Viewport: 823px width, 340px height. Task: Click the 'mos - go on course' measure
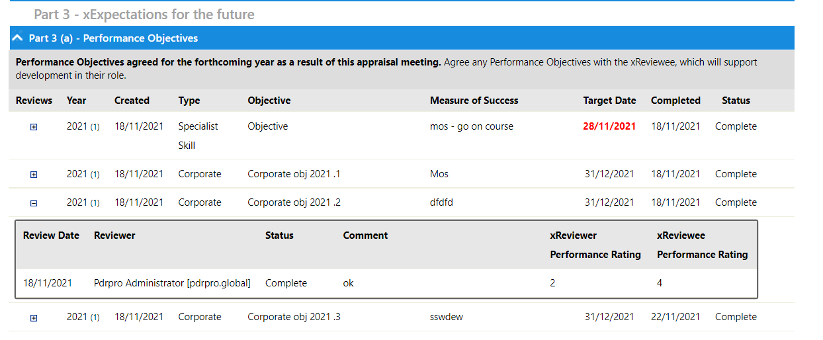(x=471, y=126)
